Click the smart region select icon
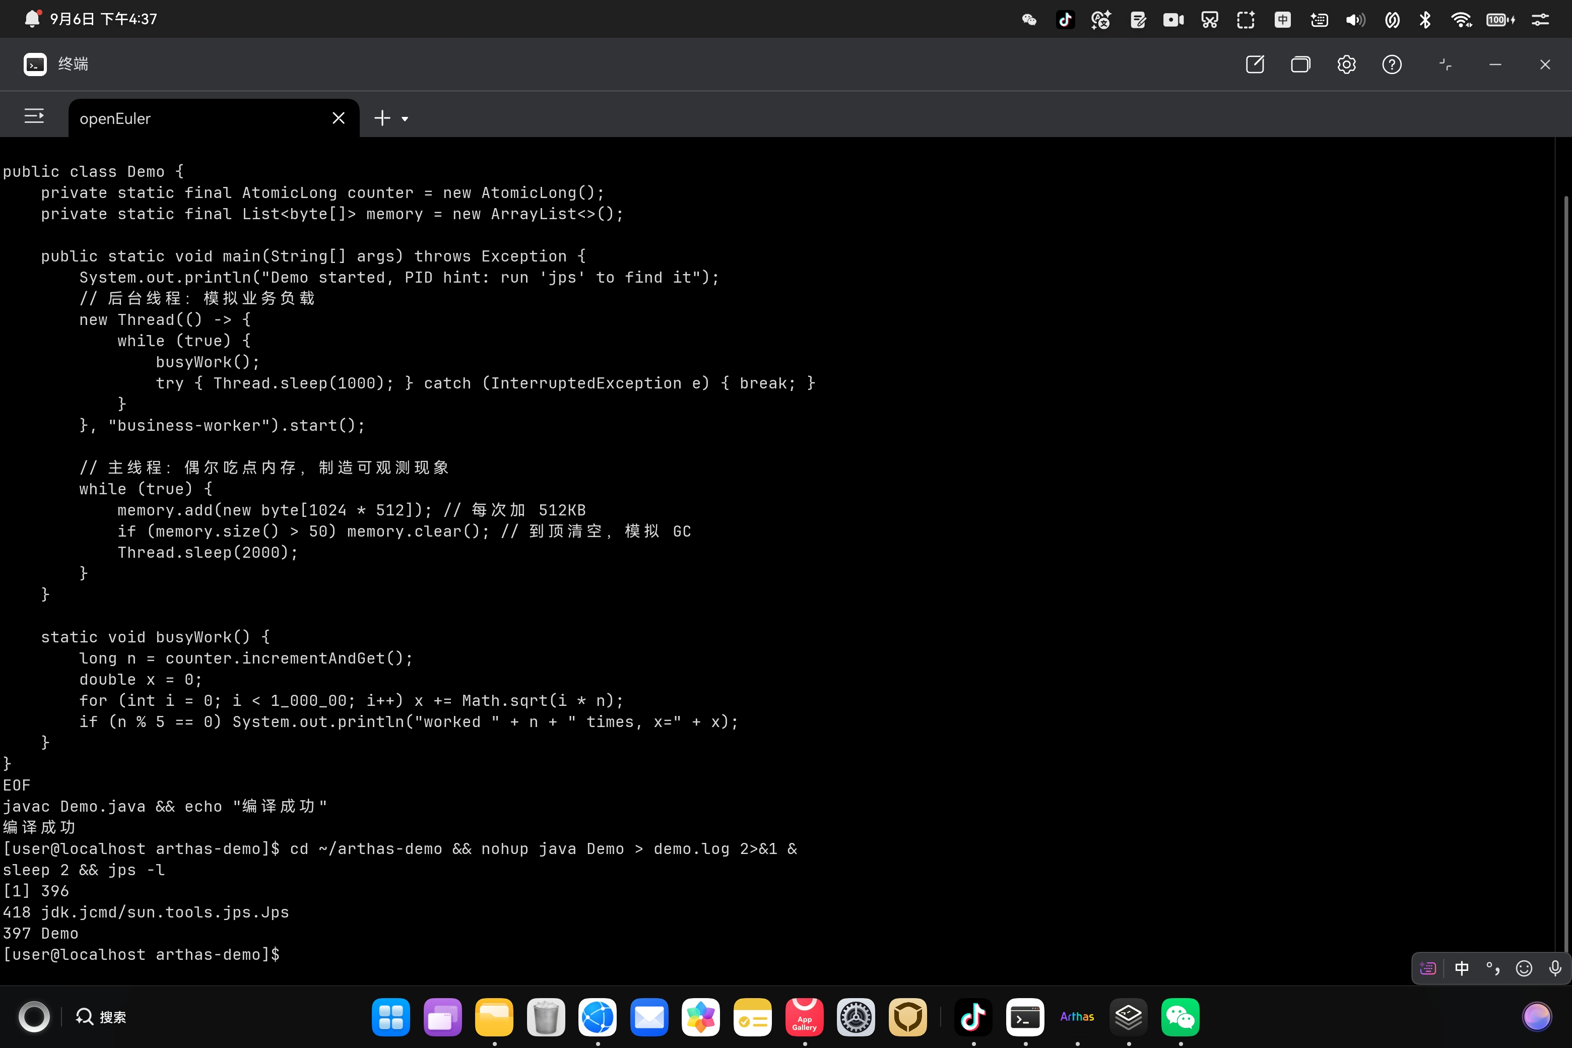 [1246, 19]
